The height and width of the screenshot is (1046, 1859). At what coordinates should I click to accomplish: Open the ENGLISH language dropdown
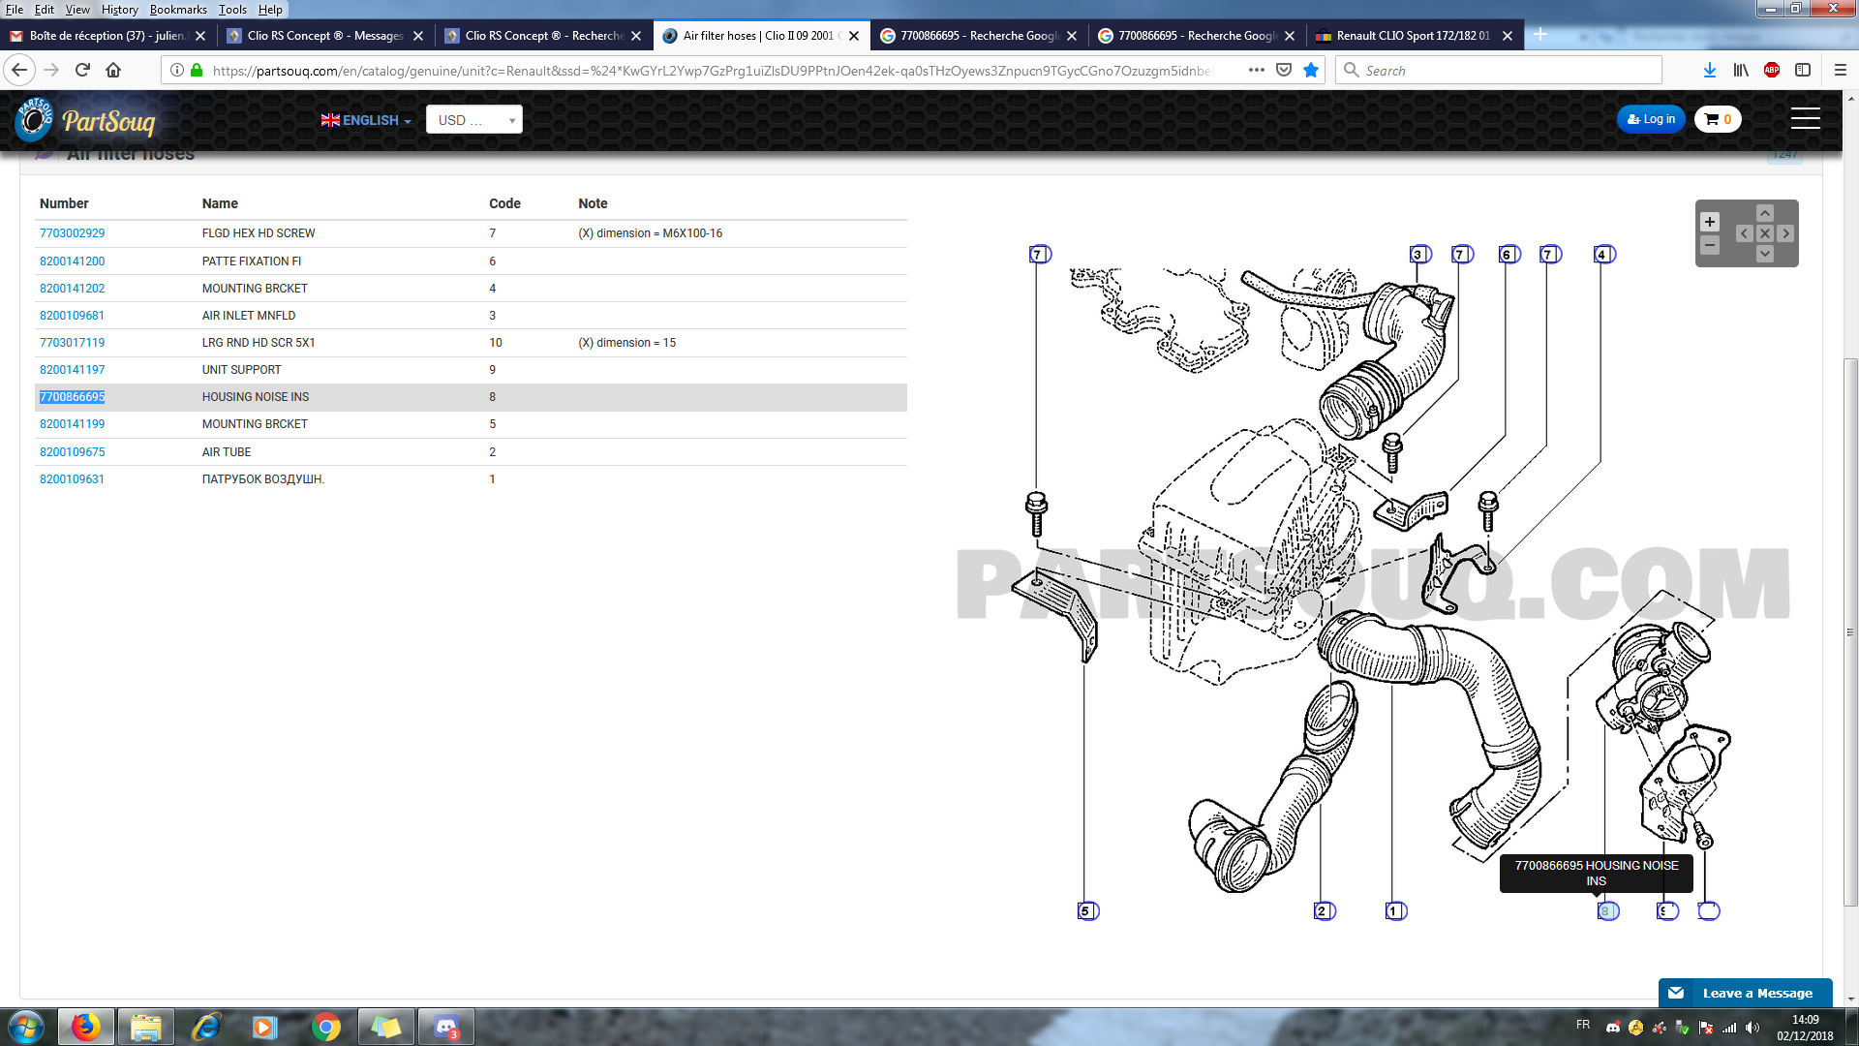(x=366, y=120)
